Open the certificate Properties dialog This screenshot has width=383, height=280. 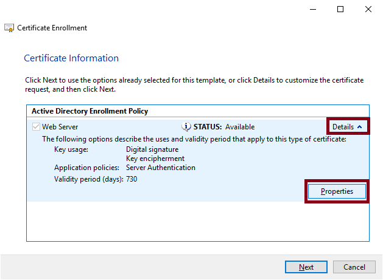pyautogui.click(x=337, y=191)
